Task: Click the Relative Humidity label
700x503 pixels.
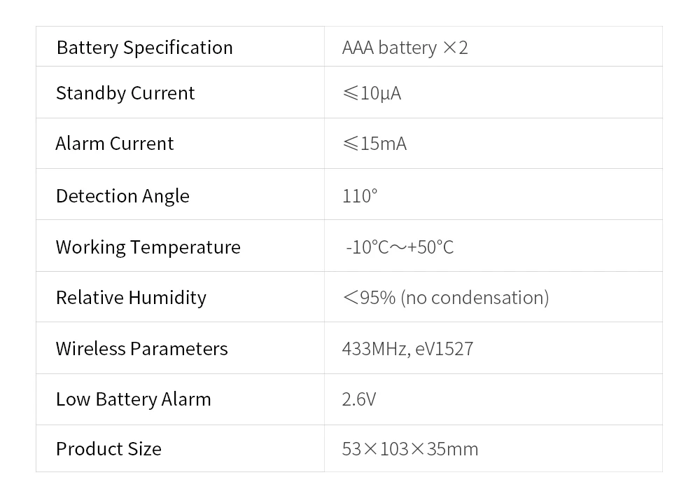Action: click(x=131, y=298)
